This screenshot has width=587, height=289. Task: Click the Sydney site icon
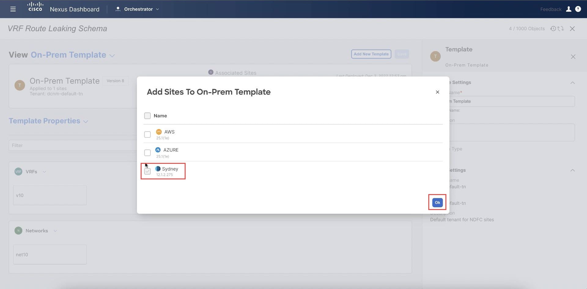[158, 169]
